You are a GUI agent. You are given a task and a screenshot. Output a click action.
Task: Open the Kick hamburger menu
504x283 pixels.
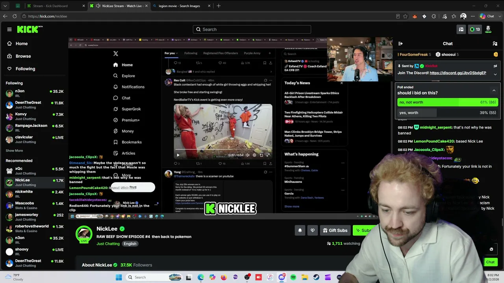coord(9,29)
